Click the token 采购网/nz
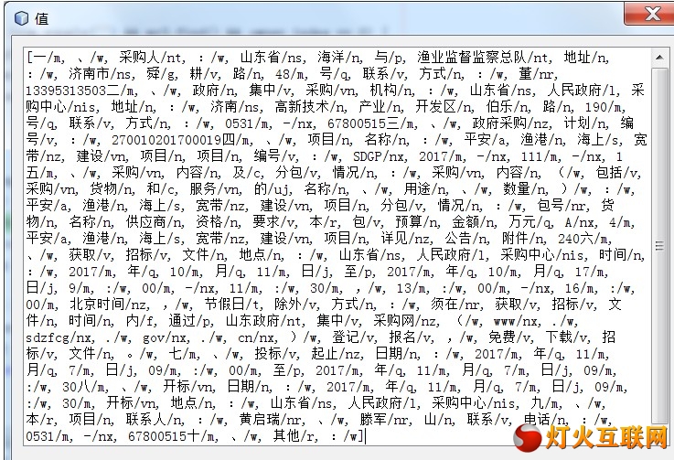The image size is (674, 460). click(406, 321)
